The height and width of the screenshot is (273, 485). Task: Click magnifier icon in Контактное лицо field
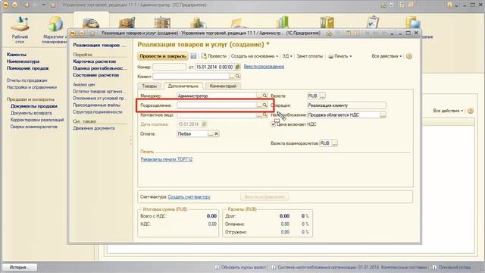264,115
